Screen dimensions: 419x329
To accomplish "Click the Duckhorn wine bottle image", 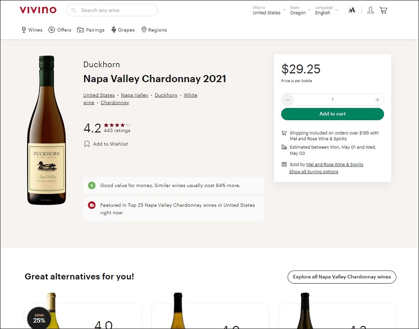I will [x=46, y=130].
